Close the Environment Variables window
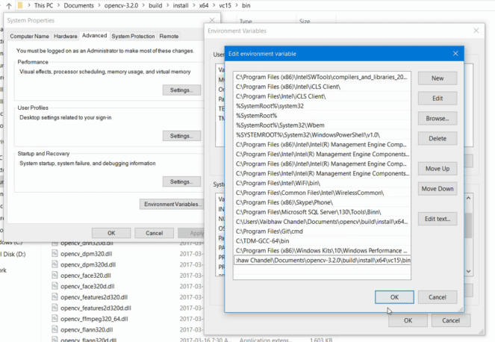The image size is (495, 342). [476, 31]
